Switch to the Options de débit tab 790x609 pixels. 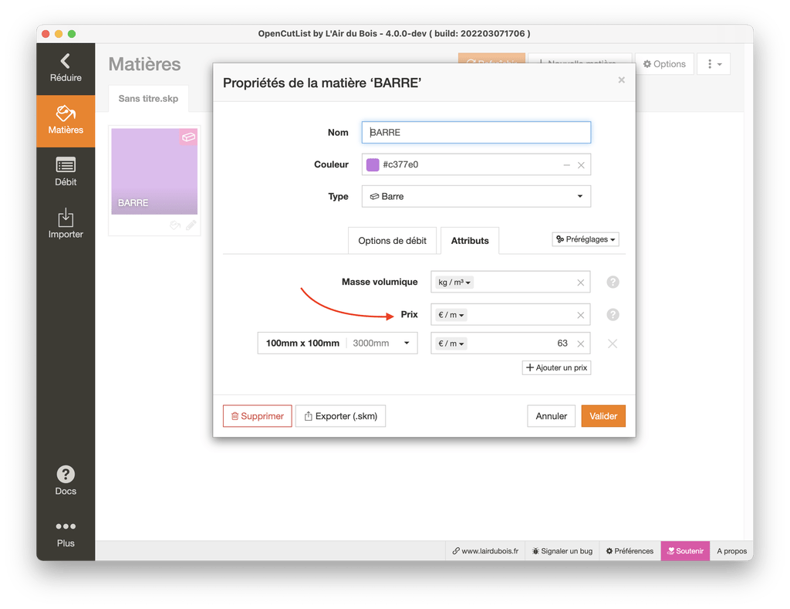point(392,241)
